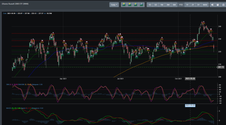
Task: Open the calculator icon in the toolbar
Action: point(218,5)
